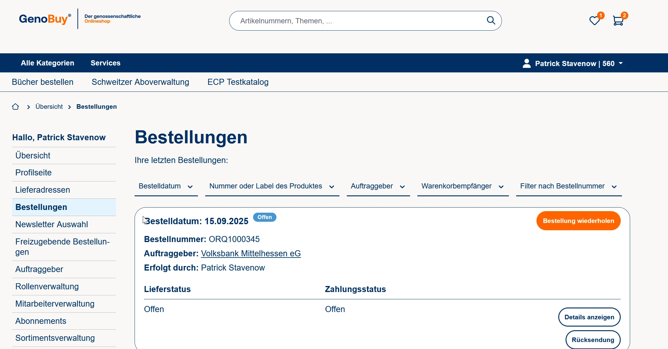Screen dimensions: 668x349
Task: Click the home breadcrumb icon
Action: point(15,107)
